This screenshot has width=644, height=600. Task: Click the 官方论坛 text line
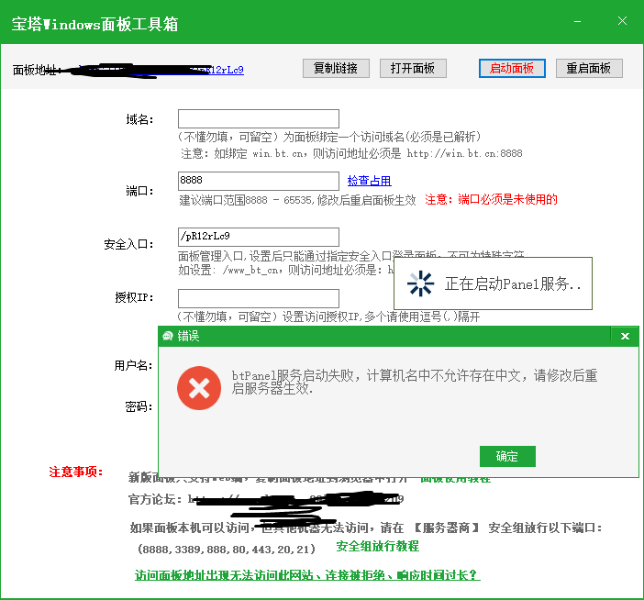click(x=266, y=499)
